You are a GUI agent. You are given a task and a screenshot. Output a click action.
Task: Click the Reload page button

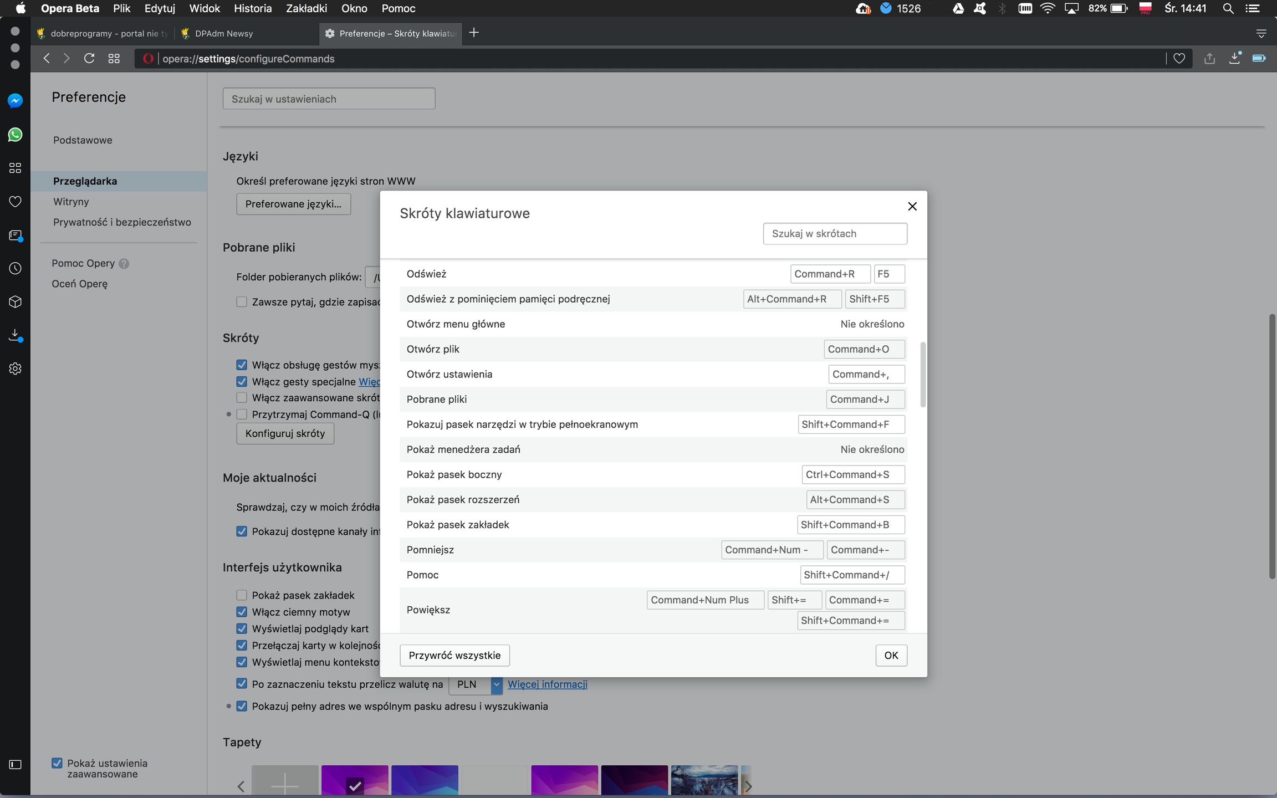coord(89,59)
